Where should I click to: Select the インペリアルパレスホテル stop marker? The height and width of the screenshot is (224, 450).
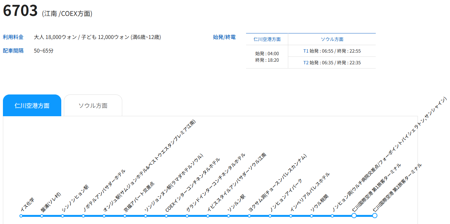tap(291, 216)
